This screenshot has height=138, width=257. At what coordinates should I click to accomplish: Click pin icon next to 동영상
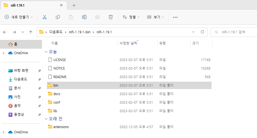click(39, 115)
